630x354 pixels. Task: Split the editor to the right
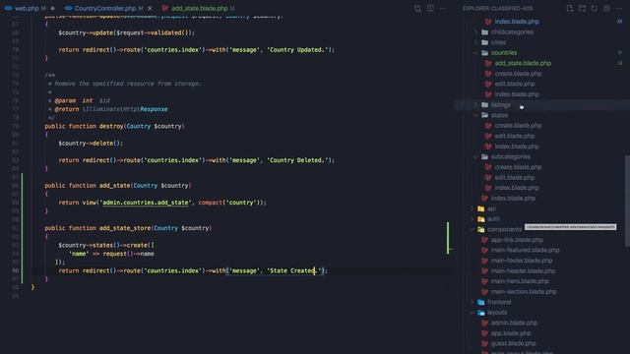point(430,9)
